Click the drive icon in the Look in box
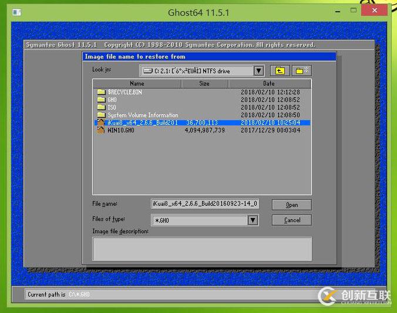 (x=148, y=71)
